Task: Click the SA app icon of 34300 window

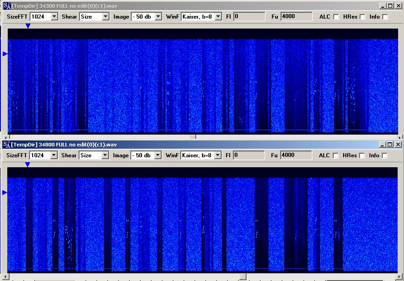Action: point(7,5)
